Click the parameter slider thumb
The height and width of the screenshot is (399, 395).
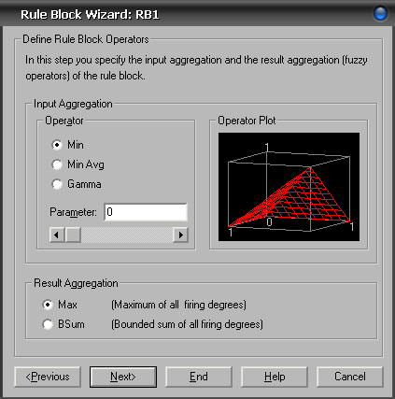click(x=73, y=235)
